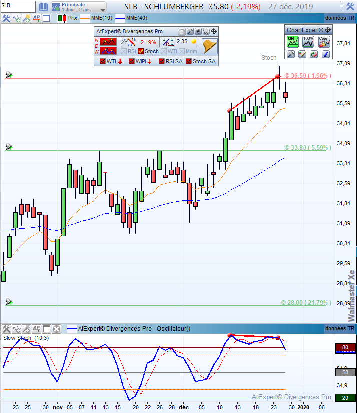Open Divergences Pro wrench settings icon
357x413 pixels.
190,32
